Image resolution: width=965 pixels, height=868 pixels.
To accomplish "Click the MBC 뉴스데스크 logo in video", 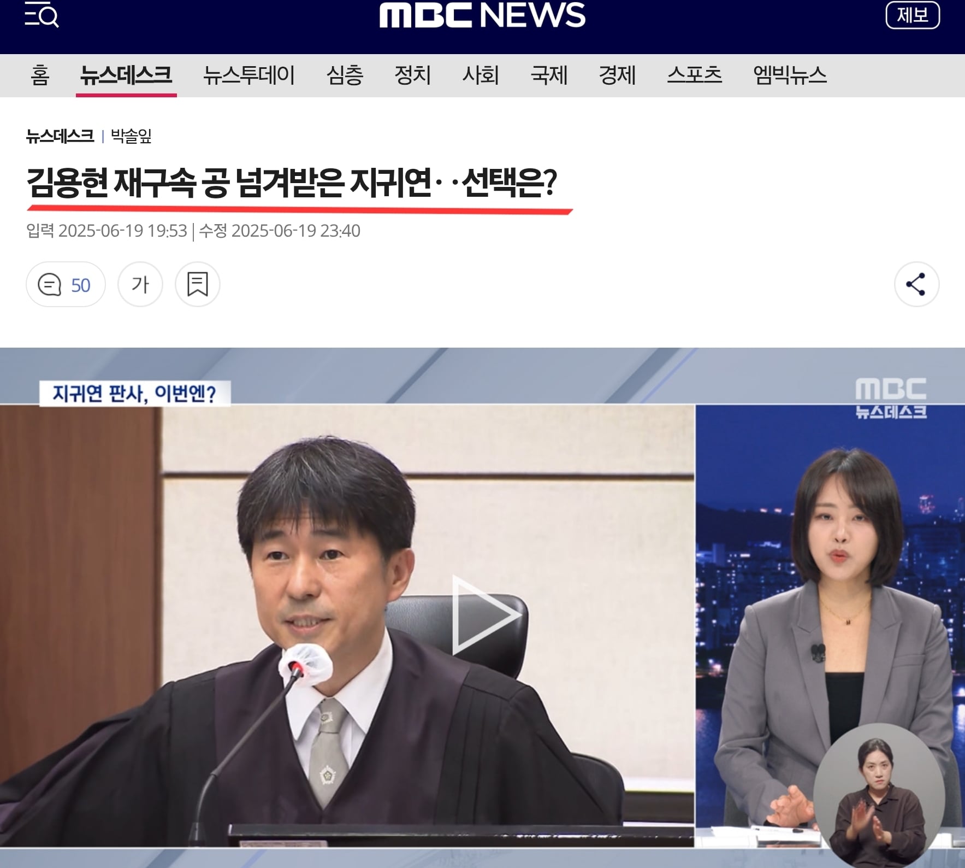I will point(891,398).
